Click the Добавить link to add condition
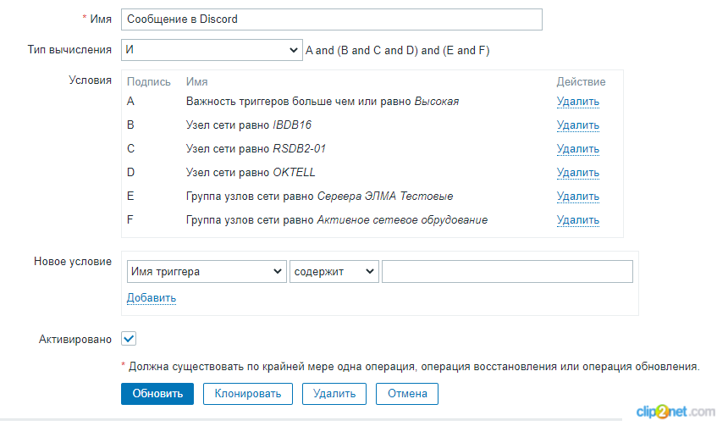The image size is (728, 421). [x=152, y=298]
